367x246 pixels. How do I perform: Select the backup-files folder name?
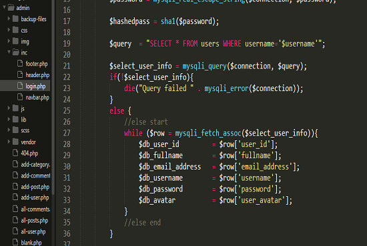pos(33,19)
